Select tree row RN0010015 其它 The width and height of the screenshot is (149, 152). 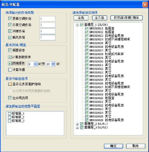pos(100,80)
